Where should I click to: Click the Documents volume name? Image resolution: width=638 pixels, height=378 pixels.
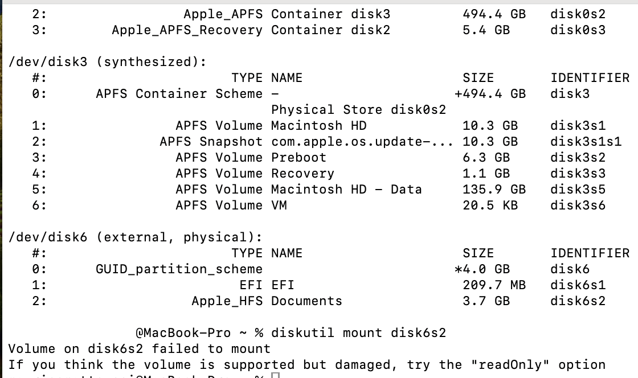(x=306, y=301)
